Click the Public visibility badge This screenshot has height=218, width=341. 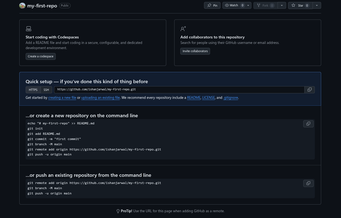click(65, 5)
